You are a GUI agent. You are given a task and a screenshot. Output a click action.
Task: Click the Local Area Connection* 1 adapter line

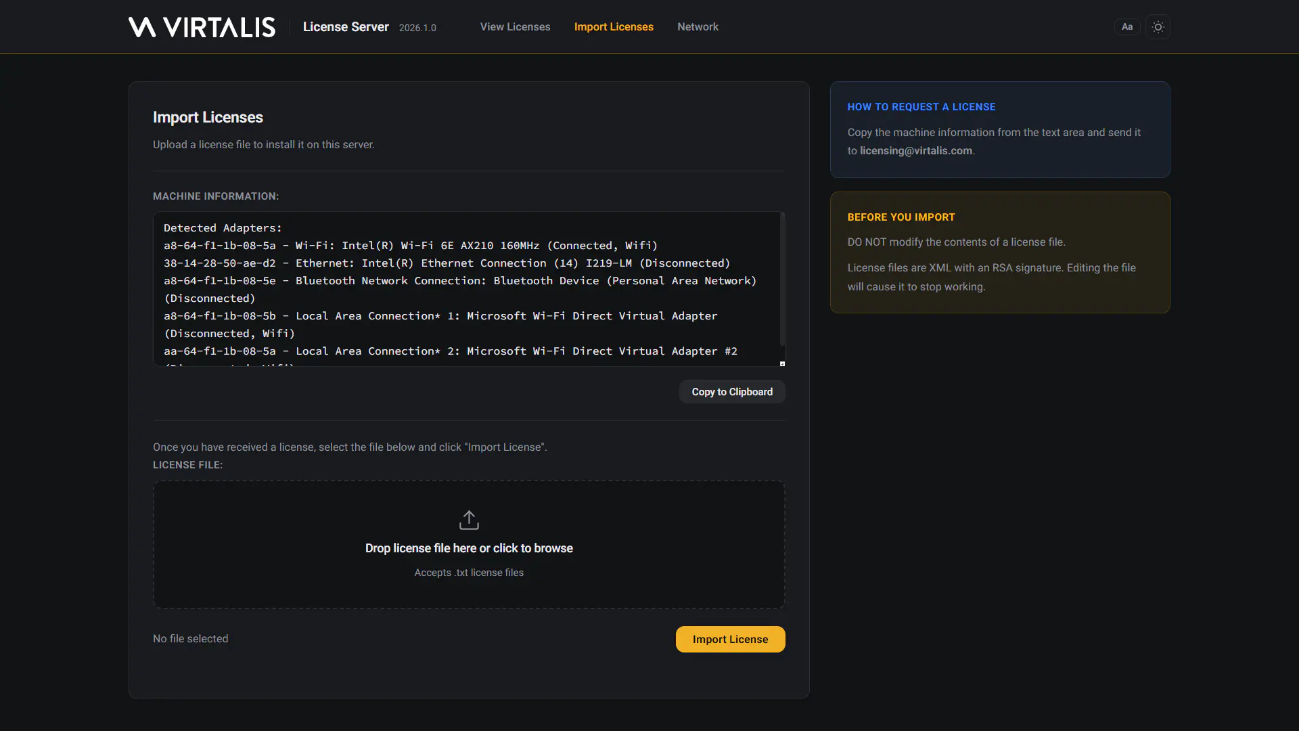(x=440, y=325)
